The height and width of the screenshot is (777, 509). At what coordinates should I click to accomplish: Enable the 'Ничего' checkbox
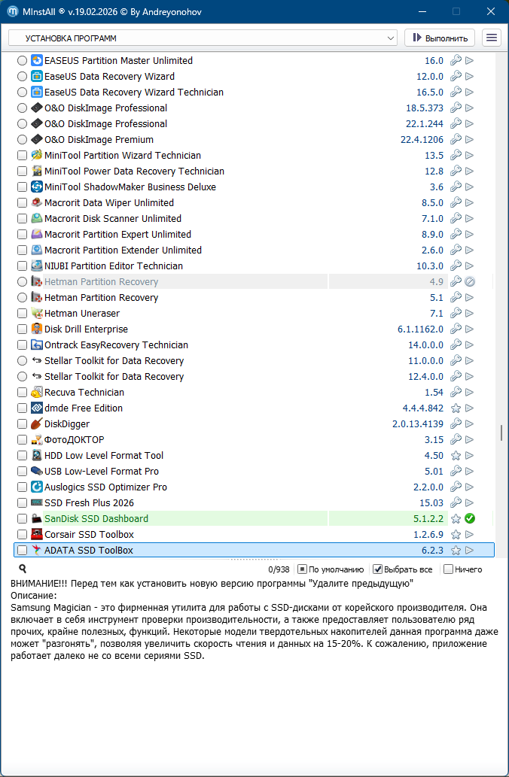tap(448, 569)
